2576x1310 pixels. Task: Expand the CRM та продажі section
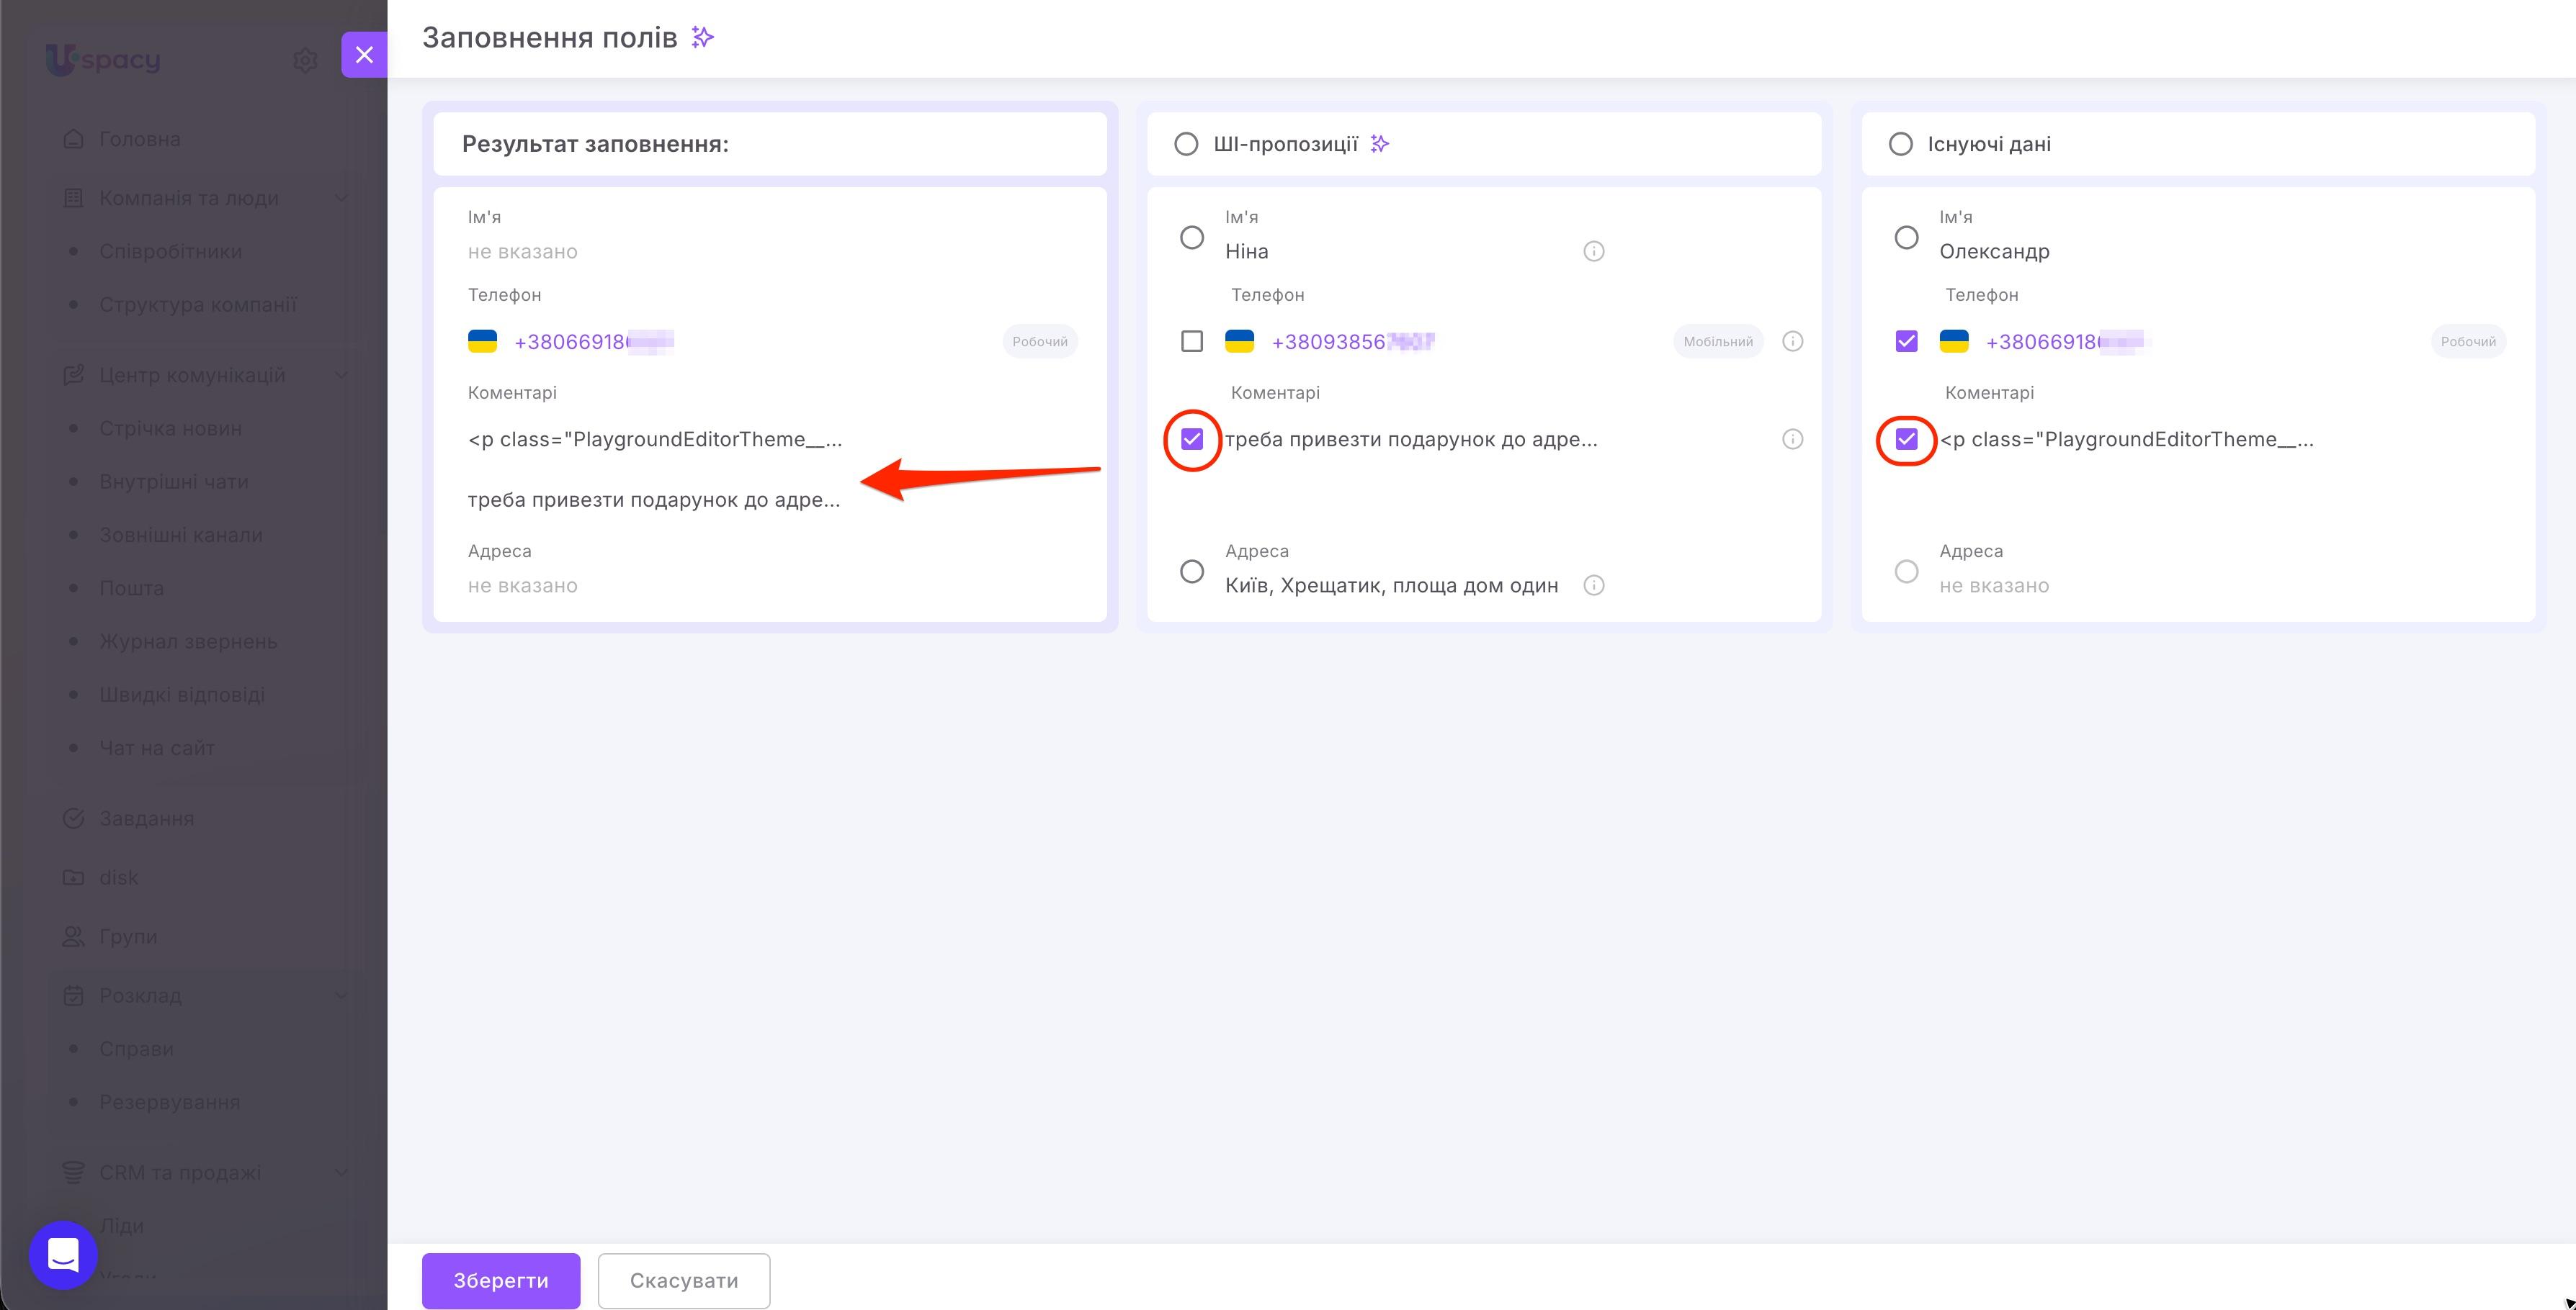pyautogui.click(x=341, y=1172)
